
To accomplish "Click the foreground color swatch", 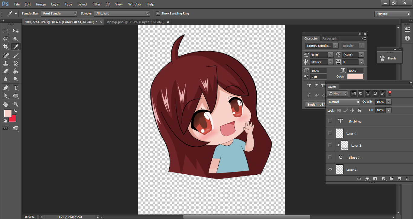I will 8,113.
